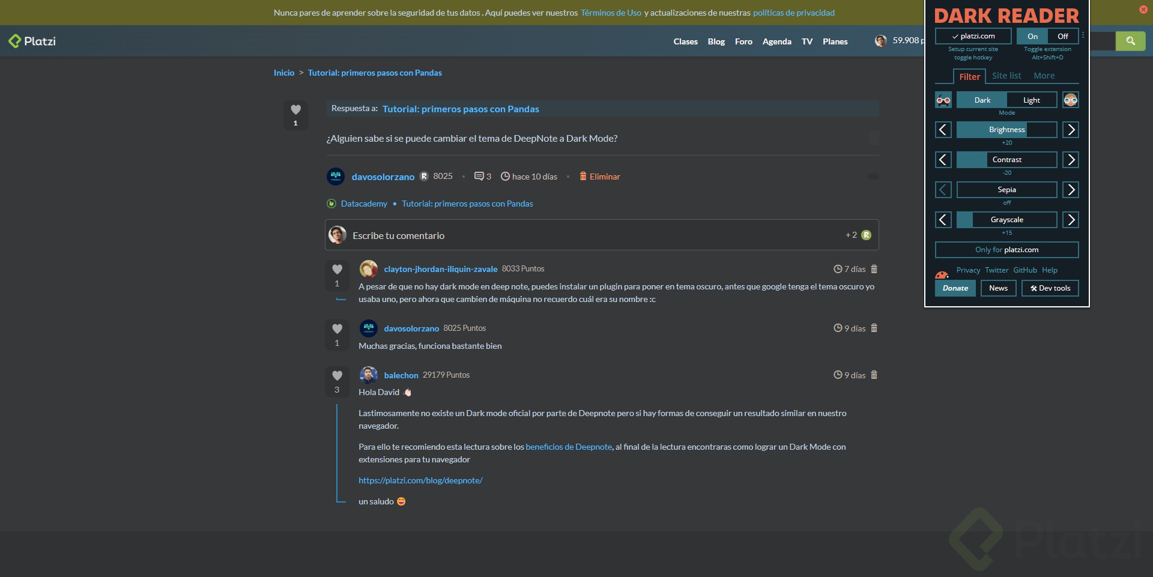Click davosolorzano's avatar on the question

click(336, 177)
